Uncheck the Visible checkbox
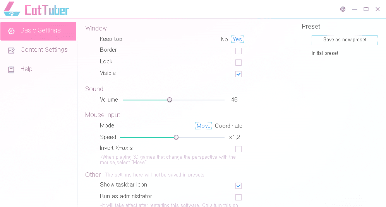Viewport: 386px width, 207px height. pos(238,74)
